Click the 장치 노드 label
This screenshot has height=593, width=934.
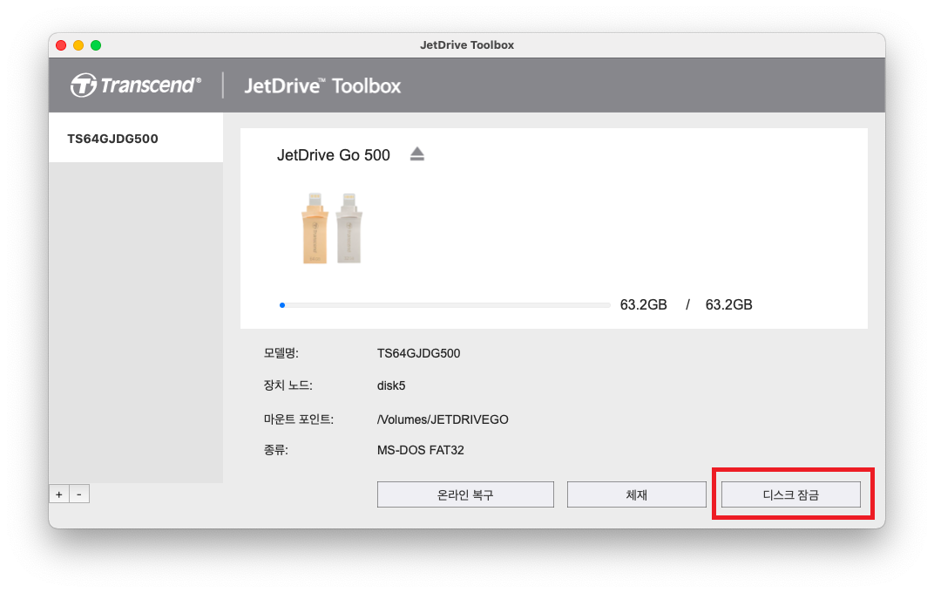tap(288, 385)
